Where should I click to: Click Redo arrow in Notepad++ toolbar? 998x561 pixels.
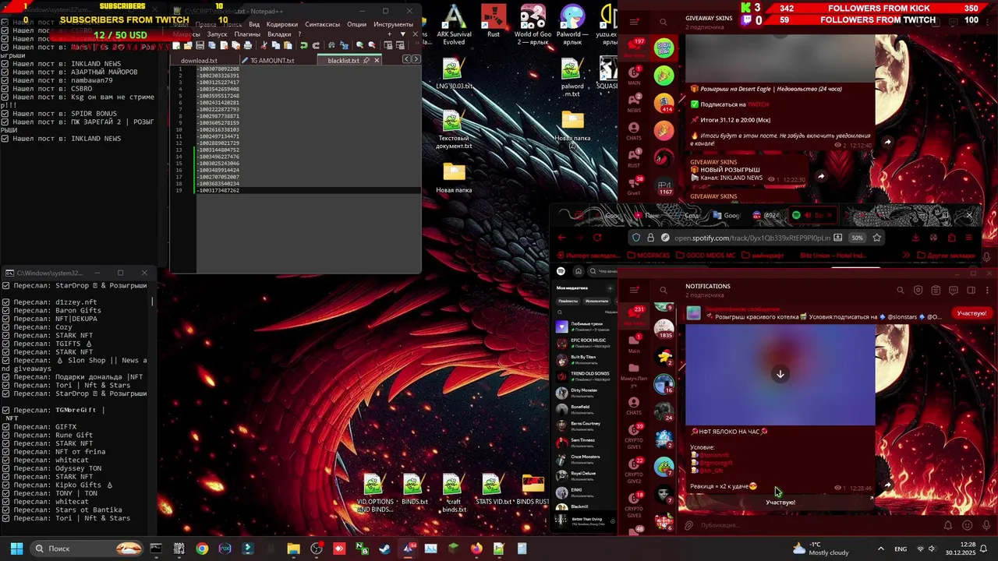click(316, 45)
